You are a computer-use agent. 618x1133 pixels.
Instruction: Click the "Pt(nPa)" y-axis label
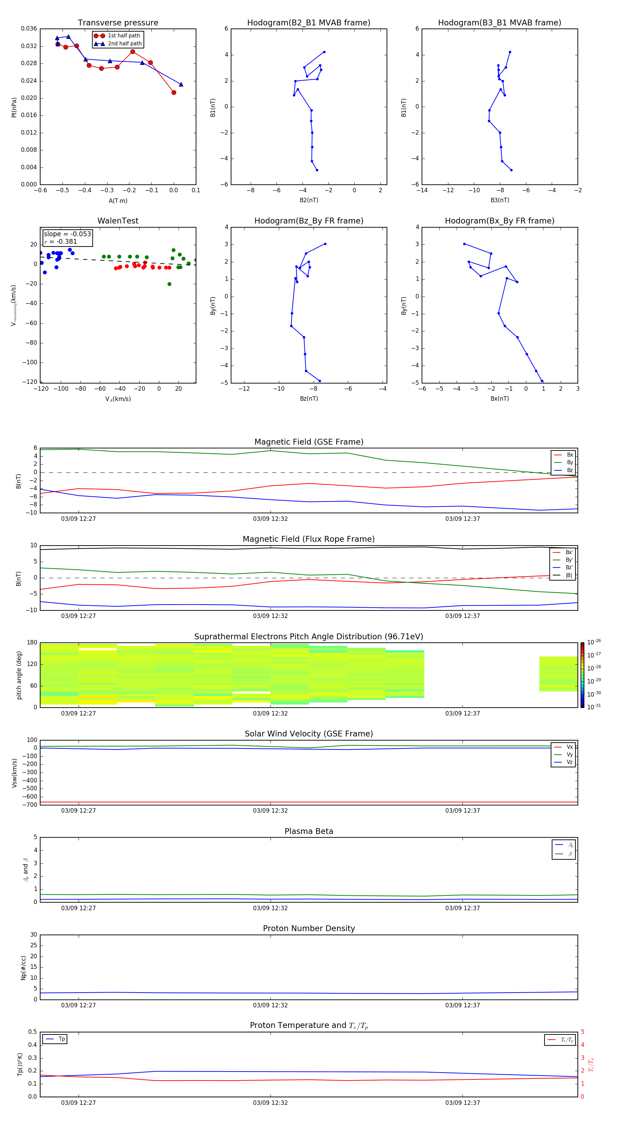coord(14,107)
